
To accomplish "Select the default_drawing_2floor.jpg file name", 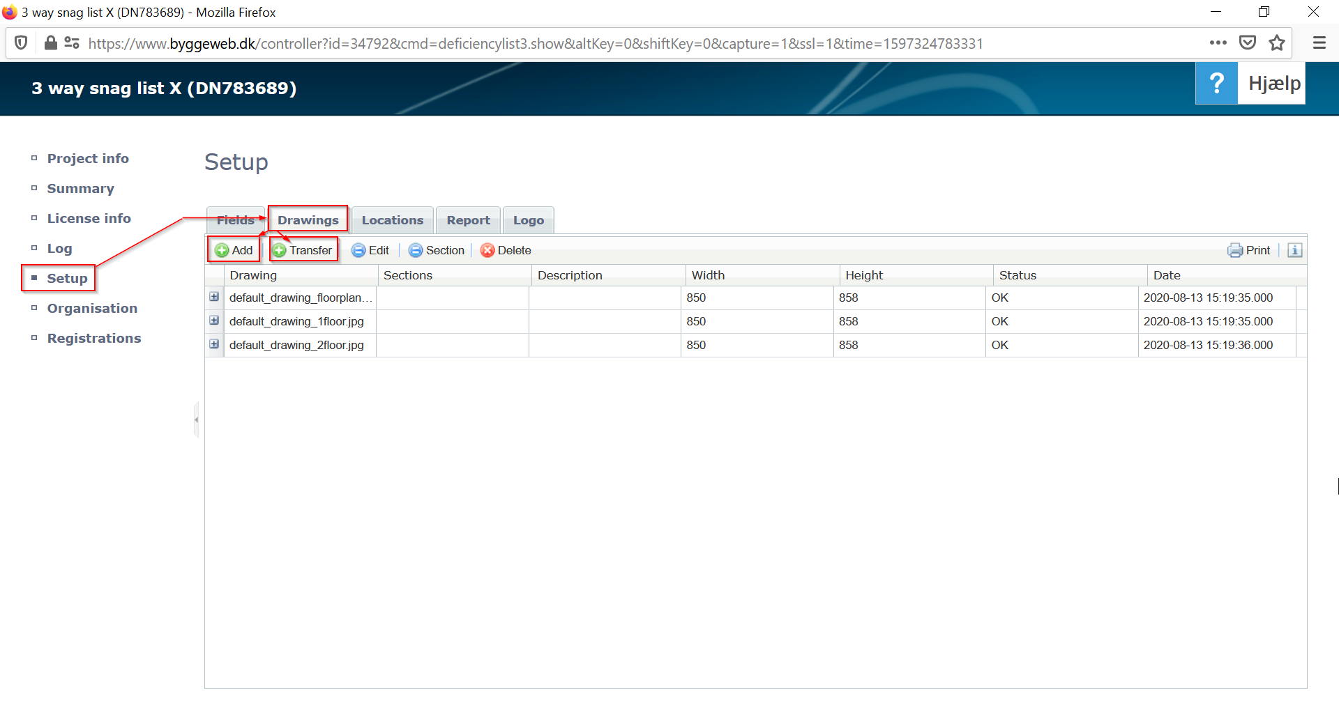I will [296, 345].
